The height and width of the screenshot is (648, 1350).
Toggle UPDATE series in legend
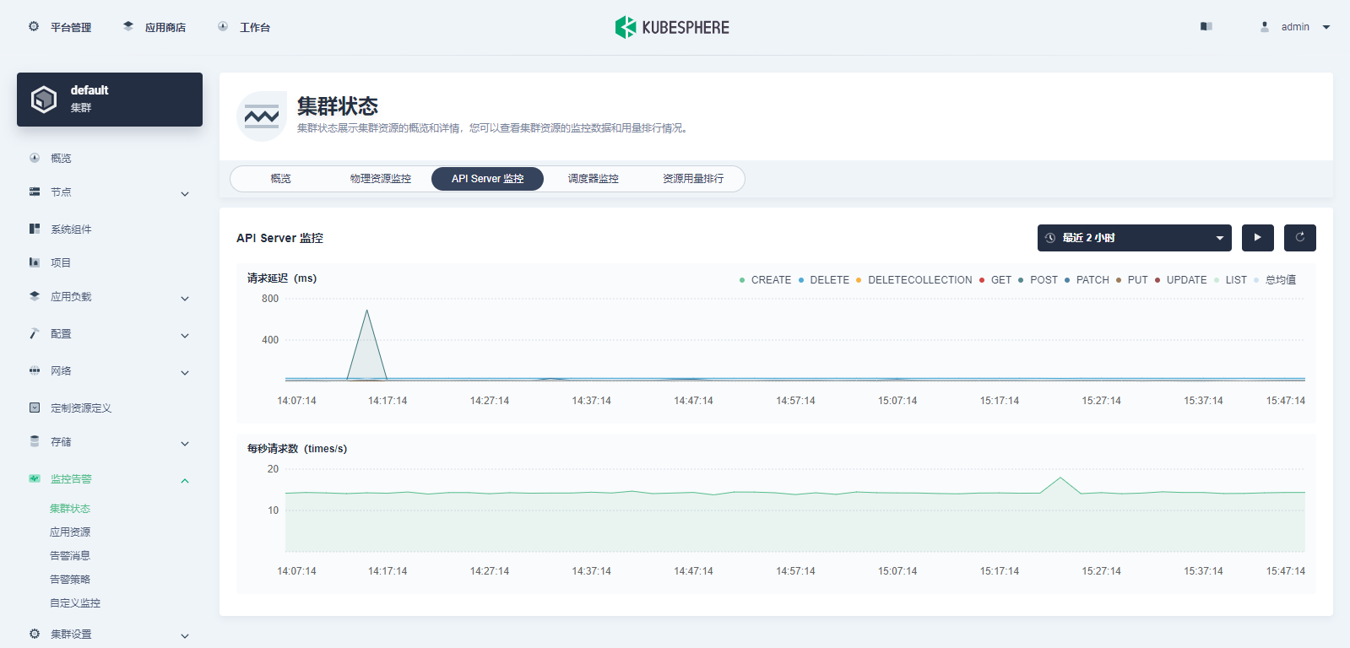point(1180,280)
